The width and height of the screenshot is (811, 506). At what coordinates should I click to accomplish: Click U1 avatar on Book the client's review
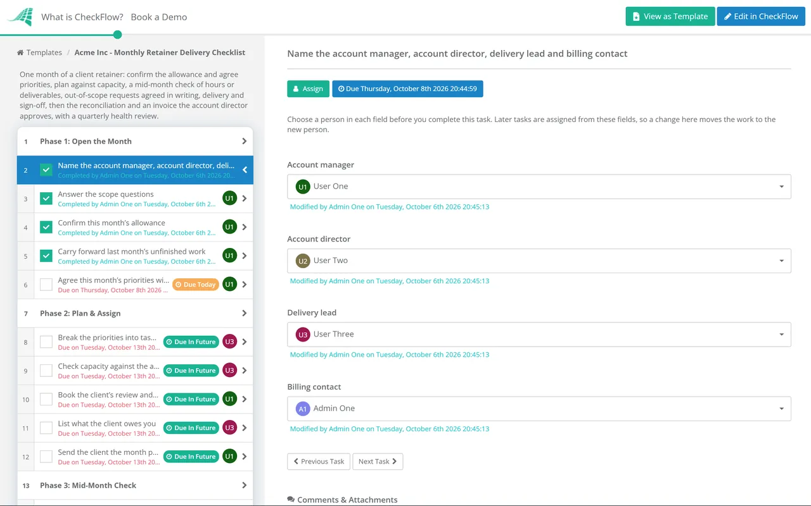click(229, 399)
